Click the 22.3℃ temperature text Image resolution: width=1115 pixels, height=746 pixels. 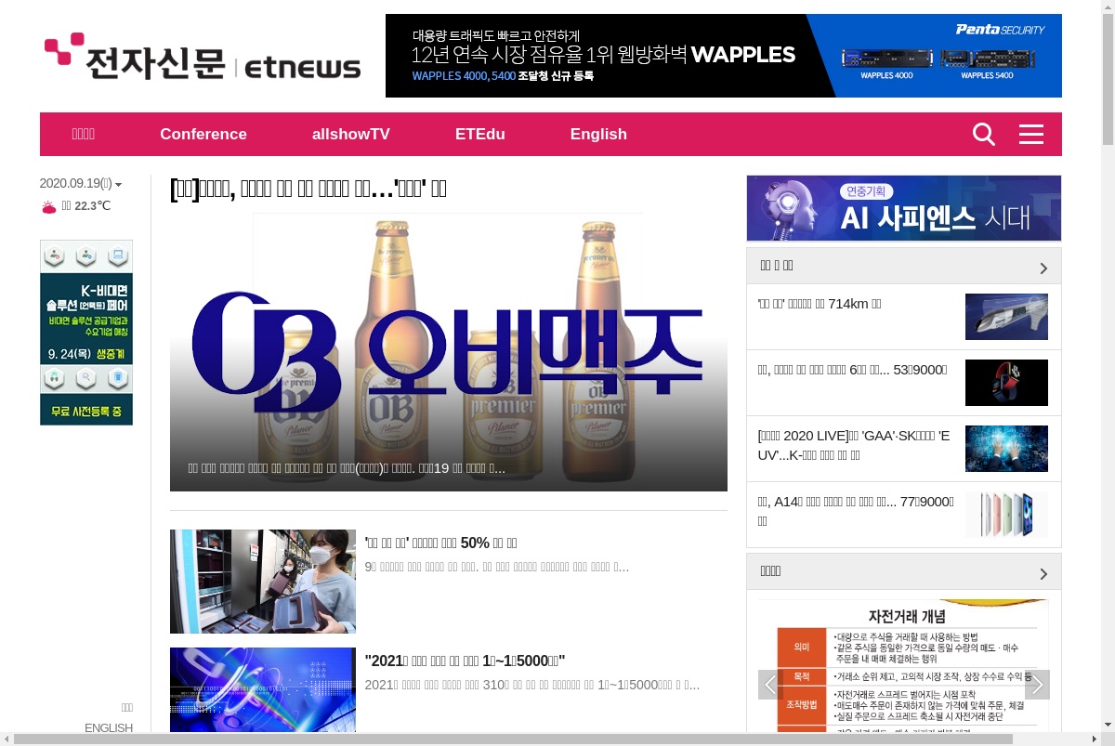coord(92,206)
